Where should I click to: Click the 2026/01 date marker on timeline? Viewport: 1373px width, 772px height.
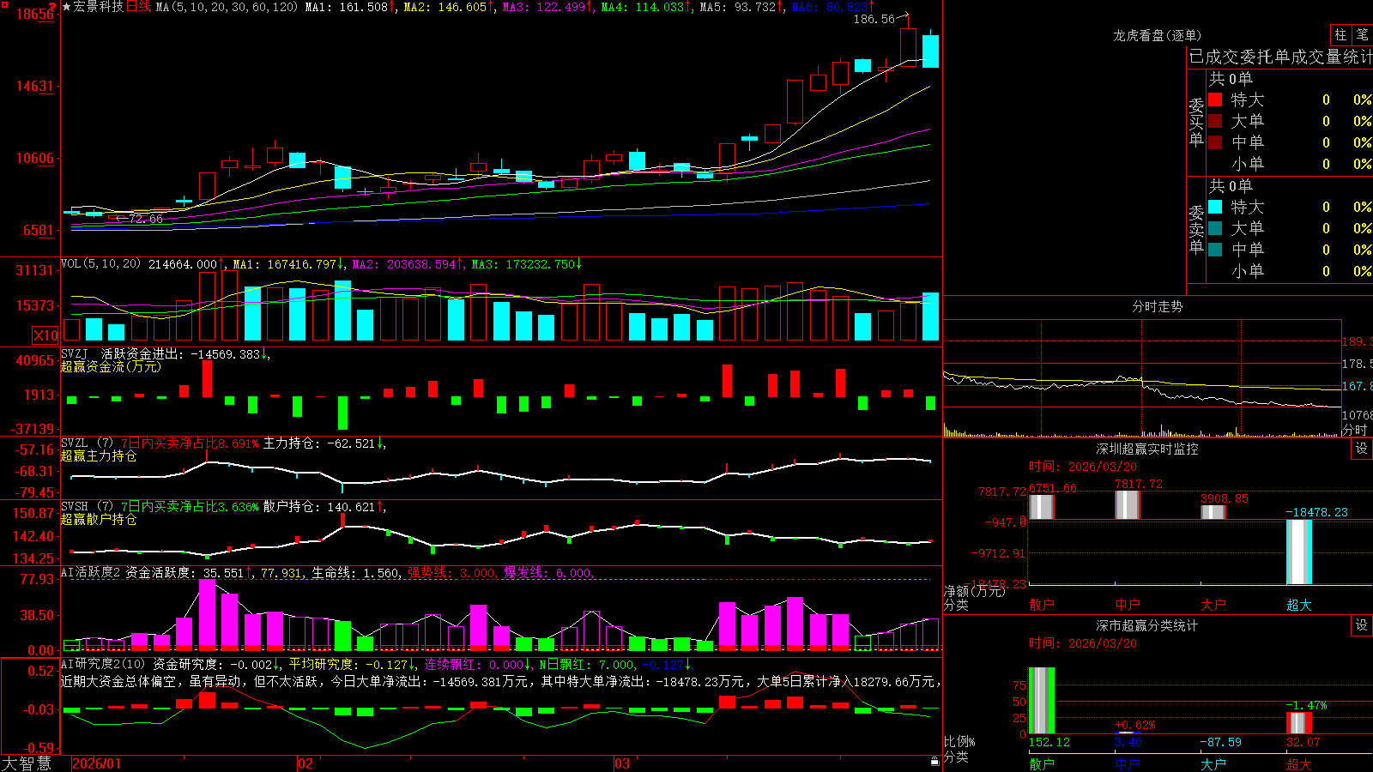click(x=97, y=763)
